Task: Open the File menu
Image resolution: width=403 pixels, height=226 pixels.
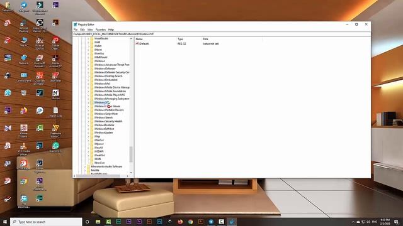Action: pyautogui.click(x=76, y=30)
